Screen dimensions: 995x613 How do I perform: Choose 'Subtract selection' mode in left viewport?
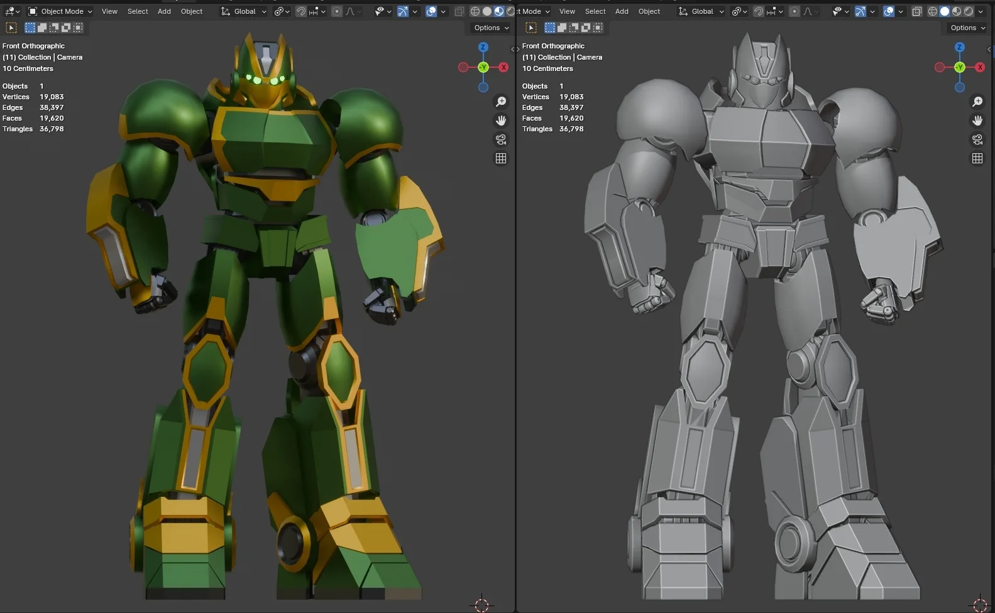(54, 28)
